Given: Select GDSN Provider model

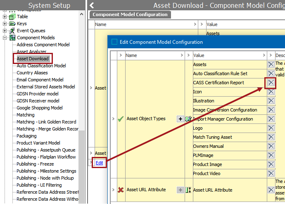Looking at the screenshot, I should [38, 94].
